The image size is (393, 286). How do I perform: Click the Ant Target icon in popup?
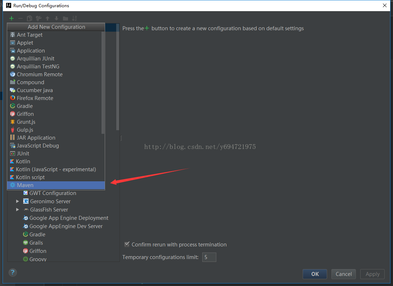(13, 35)
